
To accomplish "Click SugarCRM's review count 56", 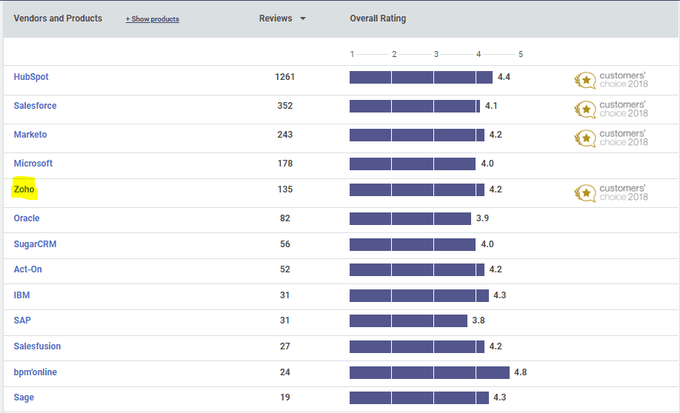I will pos(285,244).
